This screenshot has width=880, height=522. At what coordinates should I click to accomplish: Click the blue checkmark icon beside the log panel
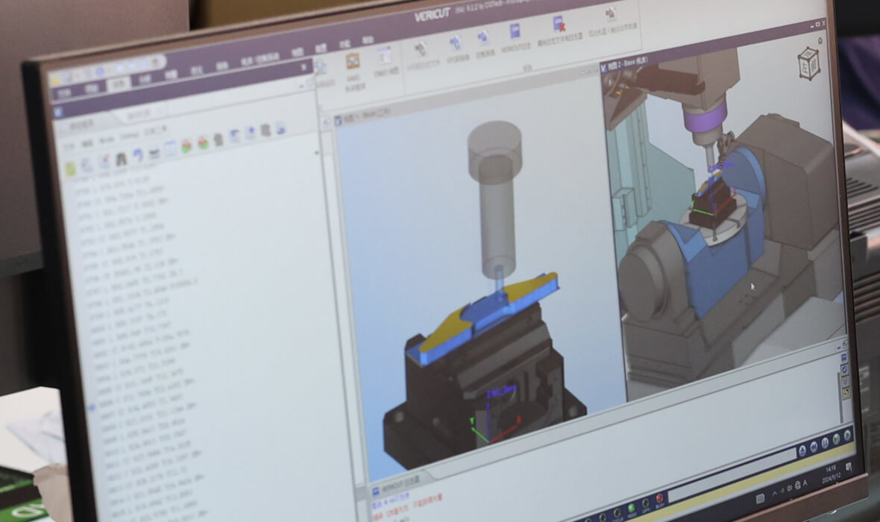845,369
